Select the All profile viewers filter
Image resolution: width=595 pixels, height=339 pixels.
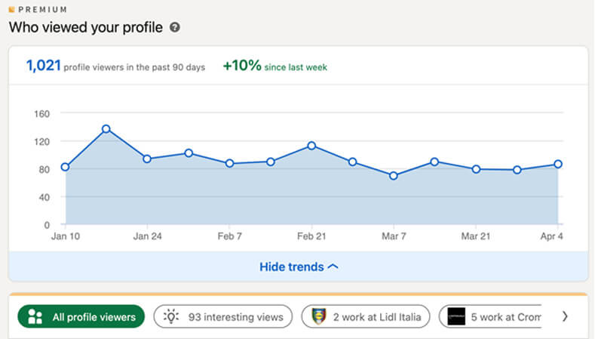pos(81,317)
